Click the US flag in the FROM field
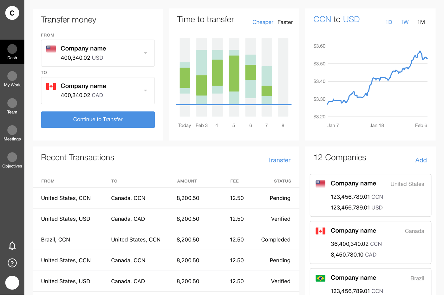444x295 pixels. (x=51, y=49)
